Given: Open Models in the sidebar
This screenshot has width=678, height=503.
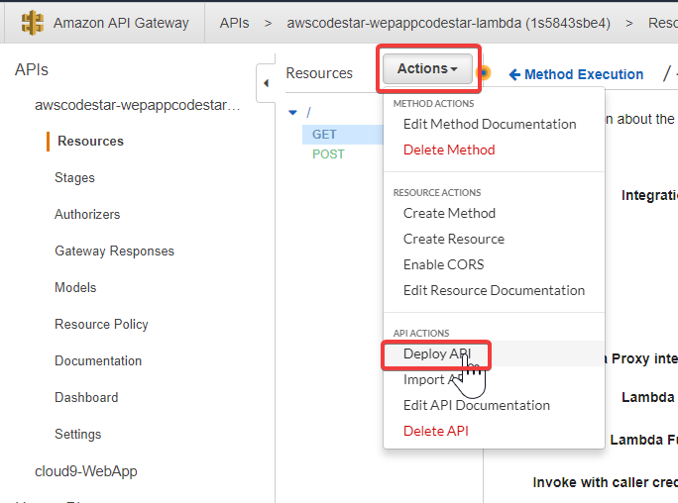Looking at the screenshot, I should pyautogui.click(x=75, y=287).
